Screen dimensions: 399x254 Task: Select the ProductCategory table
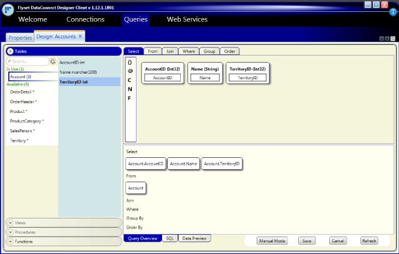[x=27, y=121]
